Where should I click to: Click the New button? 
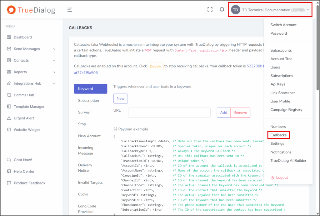(121, 98)
